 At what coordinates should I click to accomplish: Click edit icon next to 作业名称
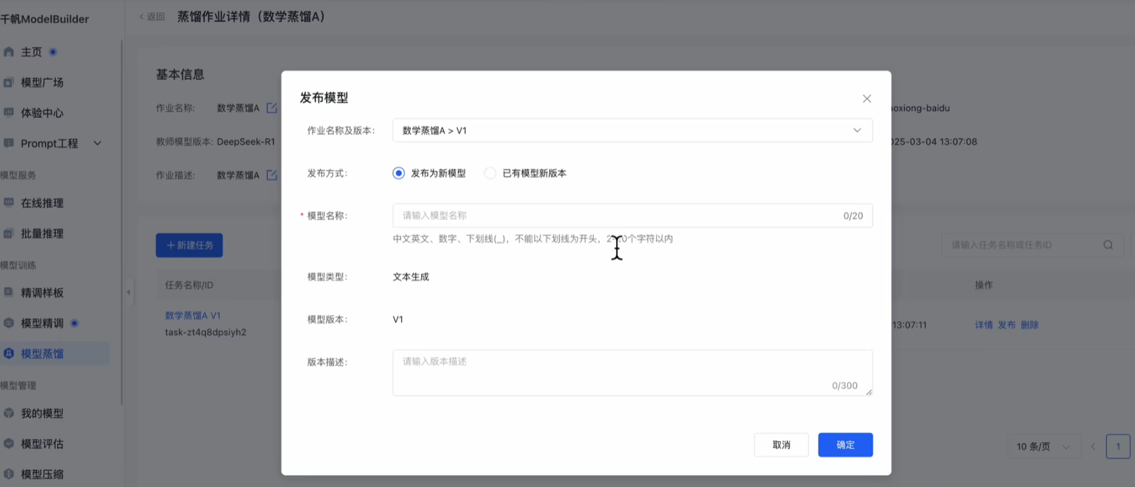[x=272, y=108]
